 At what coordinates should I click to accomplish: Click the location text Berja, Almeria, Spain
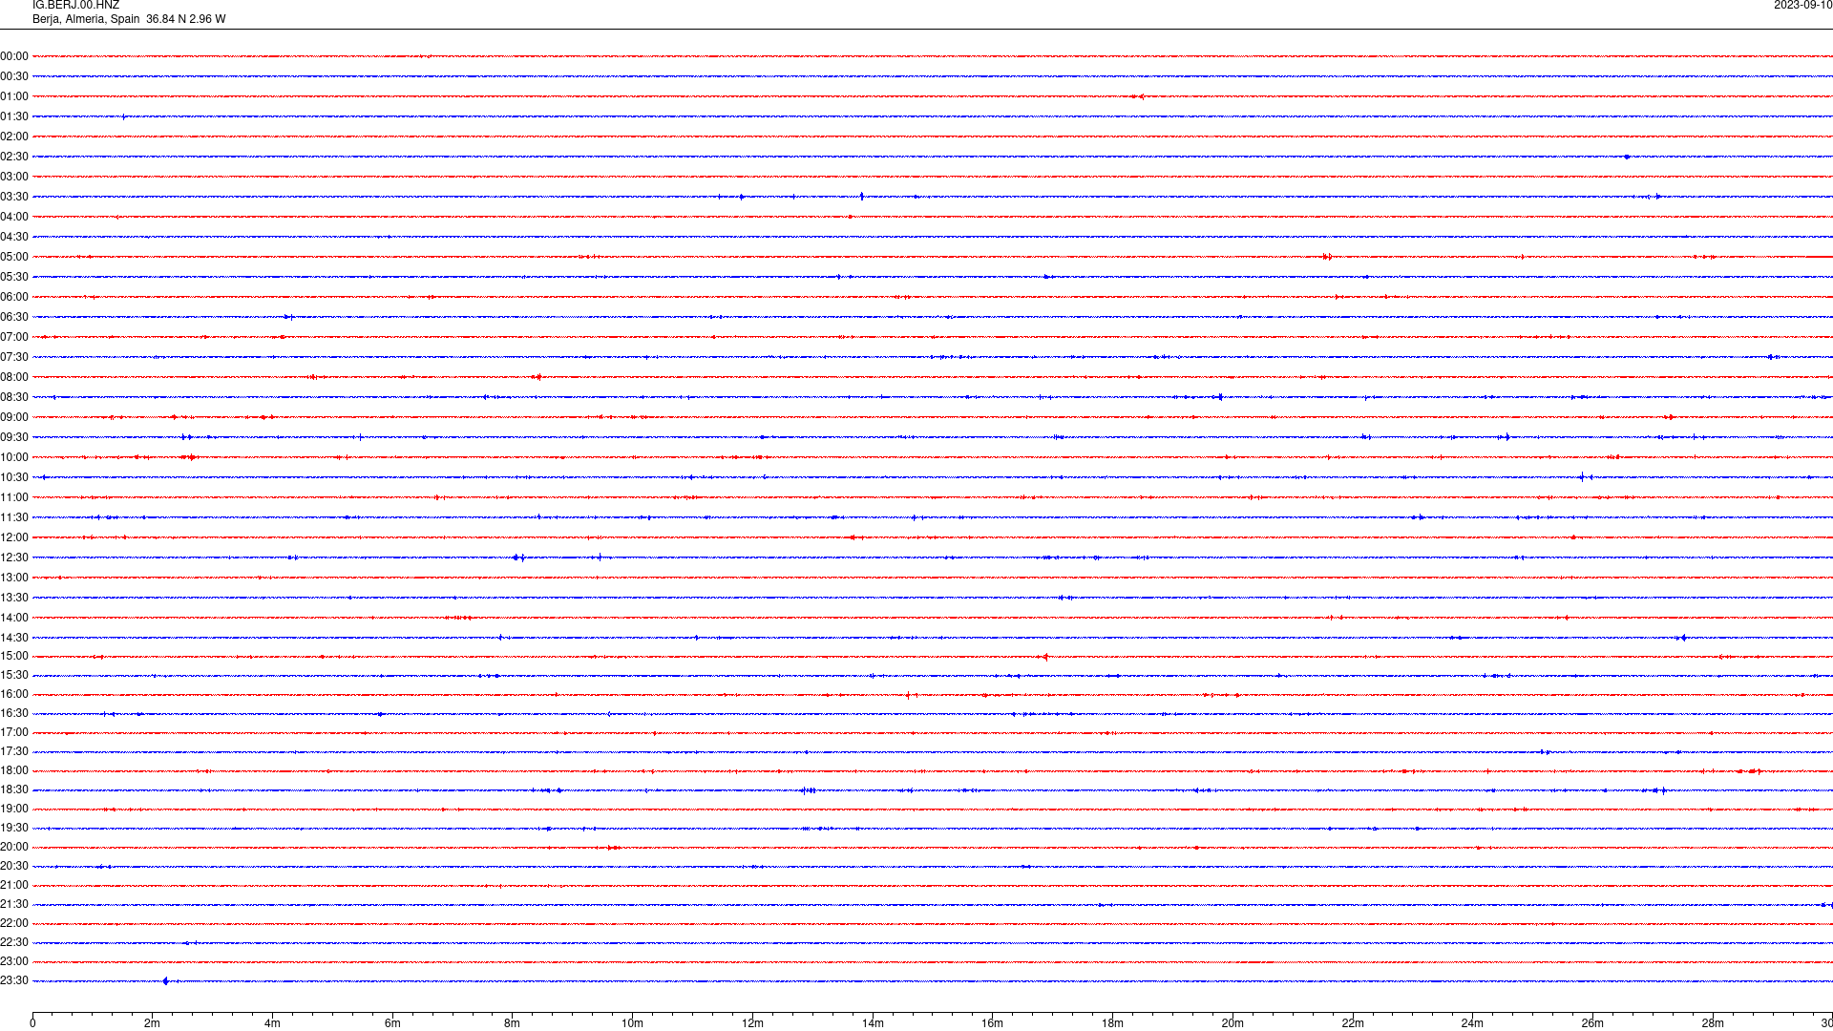point(86,19)
